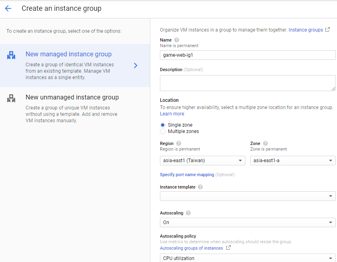Click the managed instance group icon
The width and height of the screenshot is (337, 262).
[11, 56]
